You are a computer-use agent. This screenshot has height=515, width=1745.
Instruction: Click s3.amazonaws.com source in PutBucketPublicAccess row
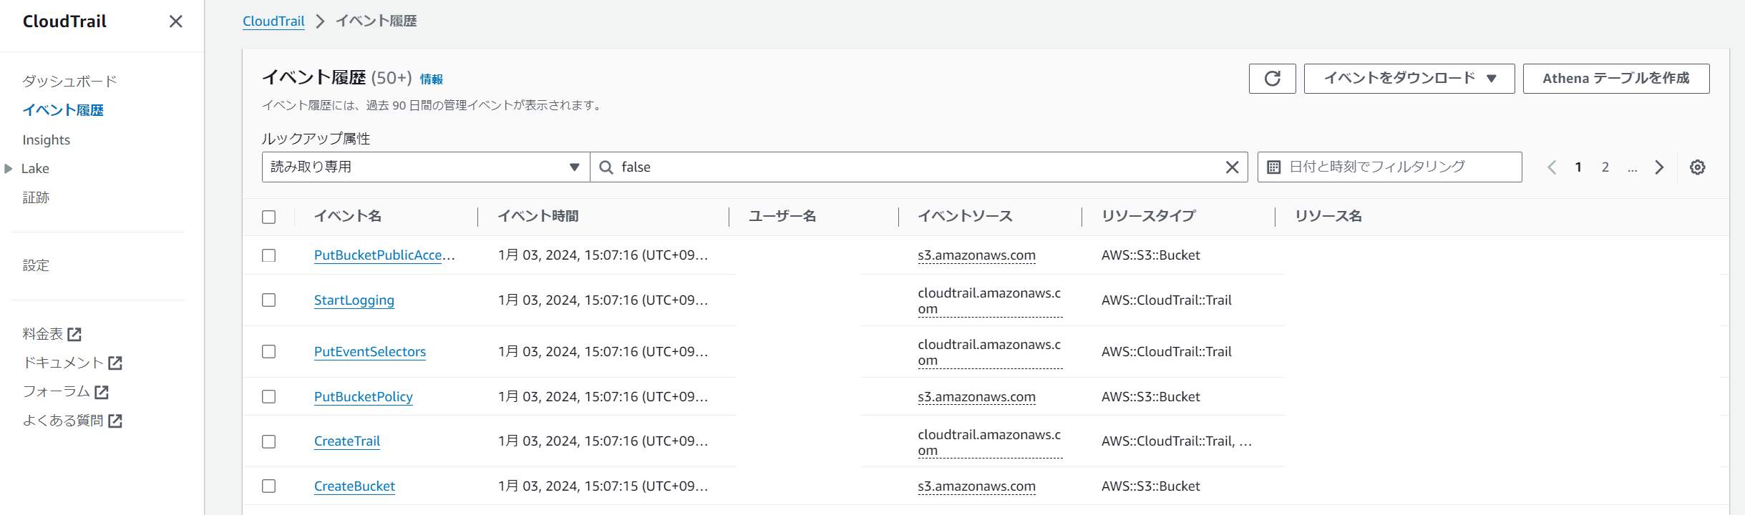977,255
